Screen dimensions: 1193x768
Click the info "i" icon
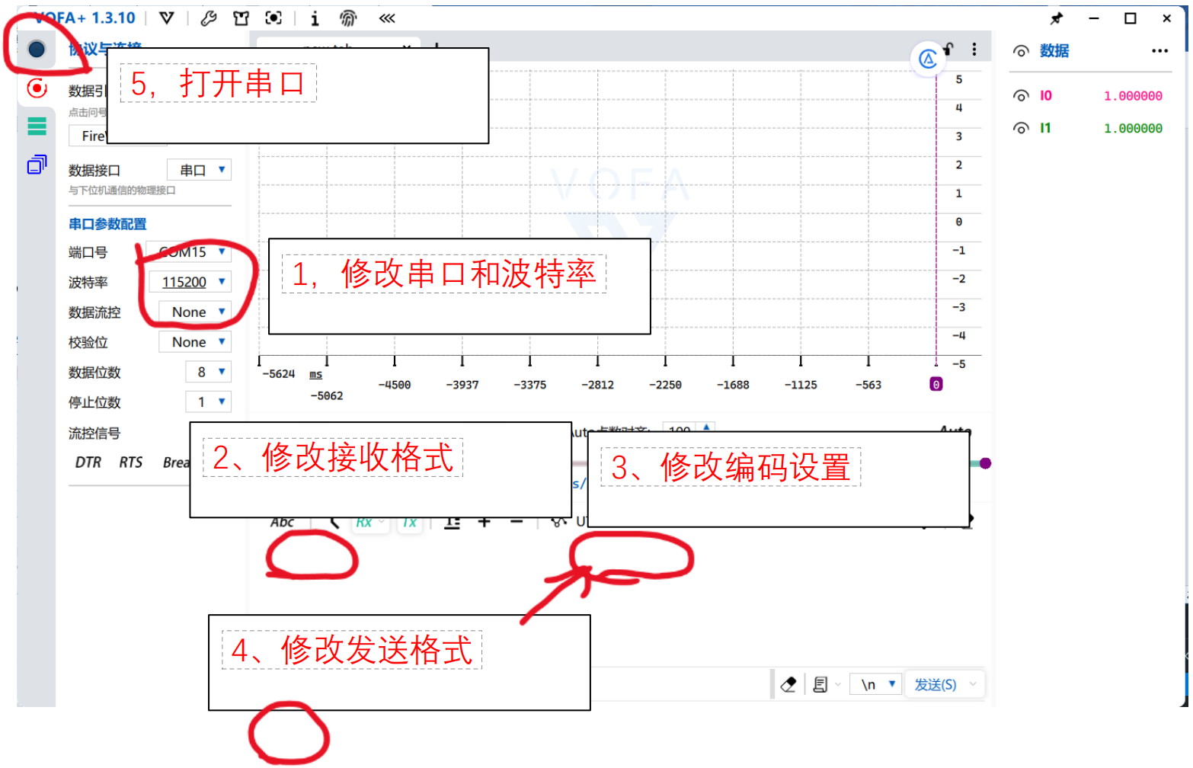pyautogui.click(x=315, y=18)
